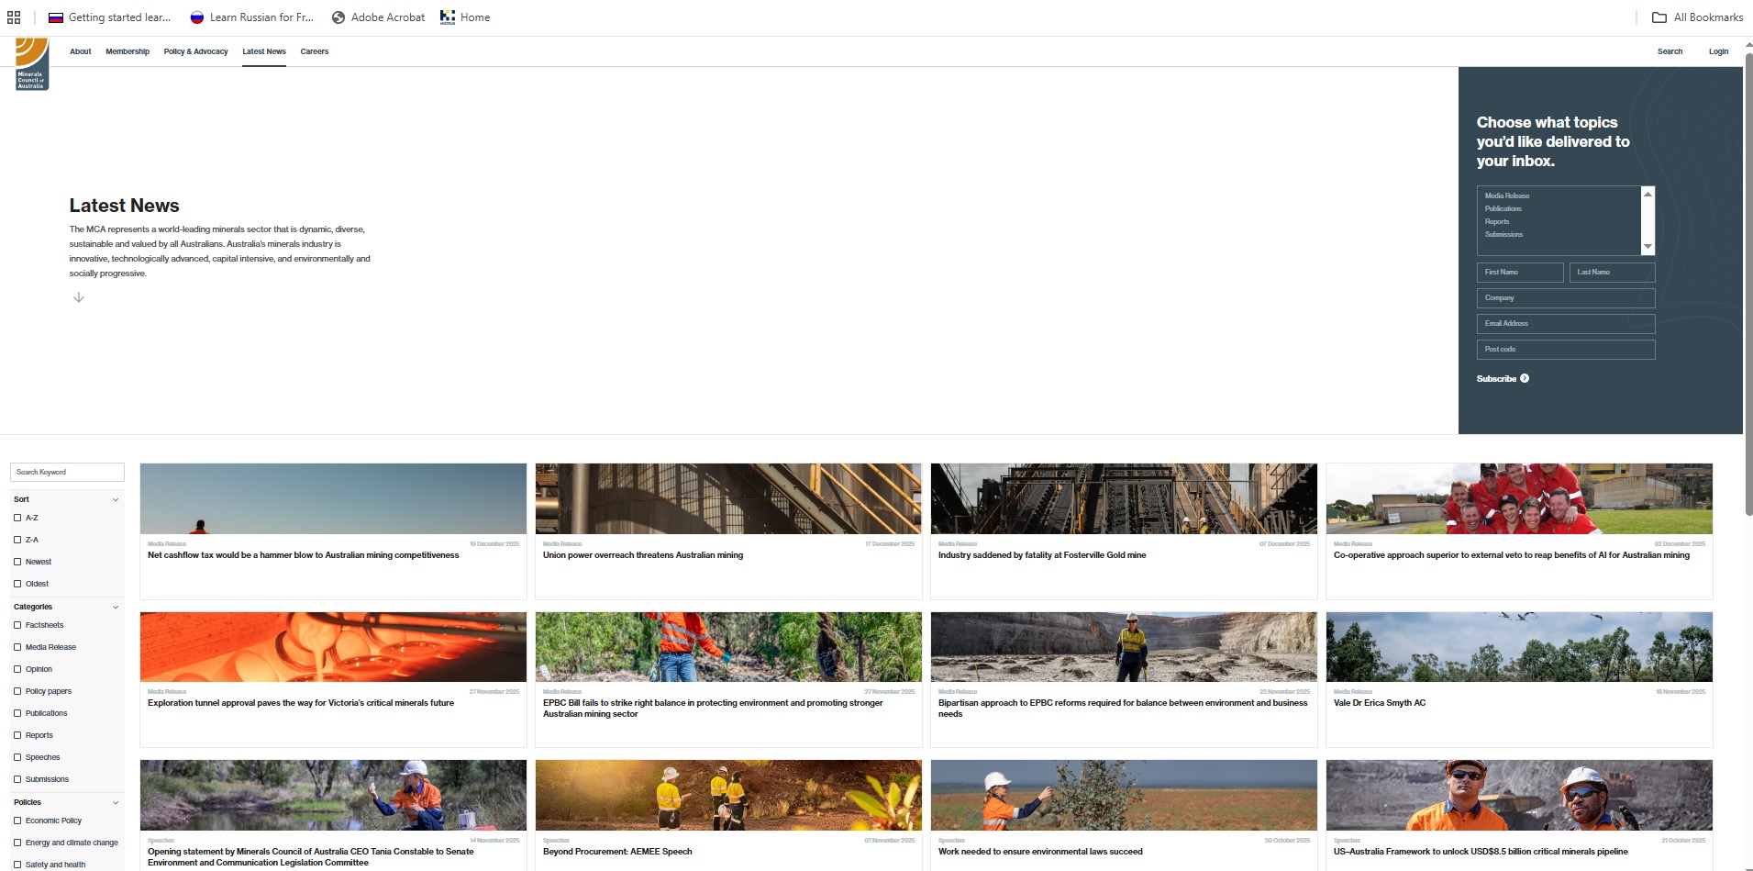Click the Login link
Viewport: 1753px width, 871px height.
pos(1718,51)
